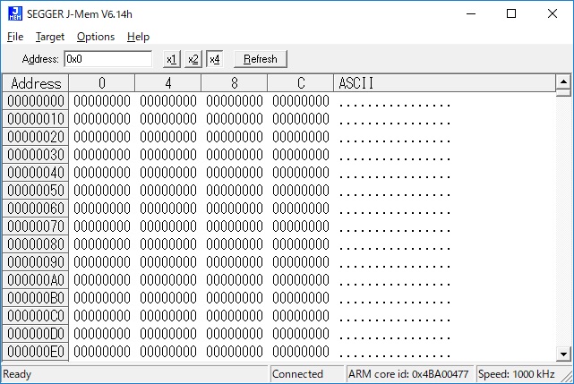Select address row 00000030

coord(36,155)
